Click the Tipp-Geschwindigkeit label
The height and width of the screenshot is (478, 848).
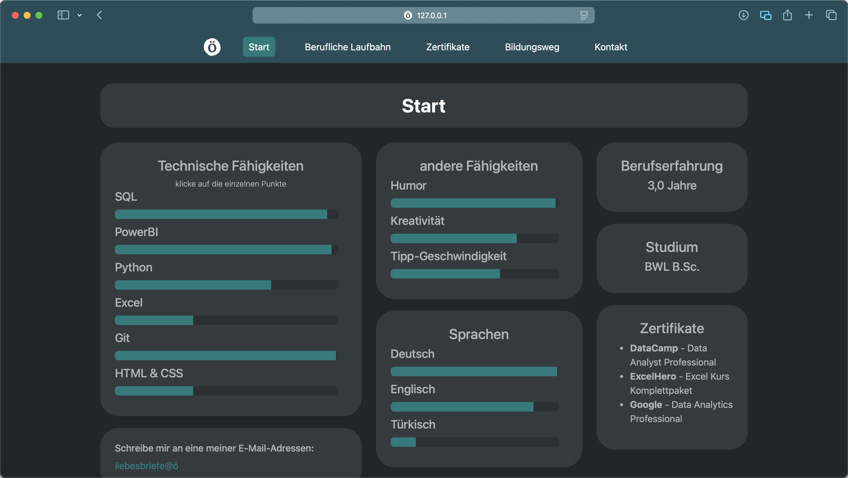pos(448,256)
